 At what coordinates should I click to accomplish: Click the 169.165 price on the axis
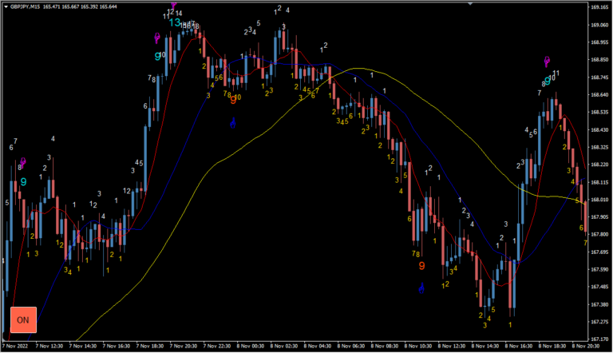click(599, 7)
